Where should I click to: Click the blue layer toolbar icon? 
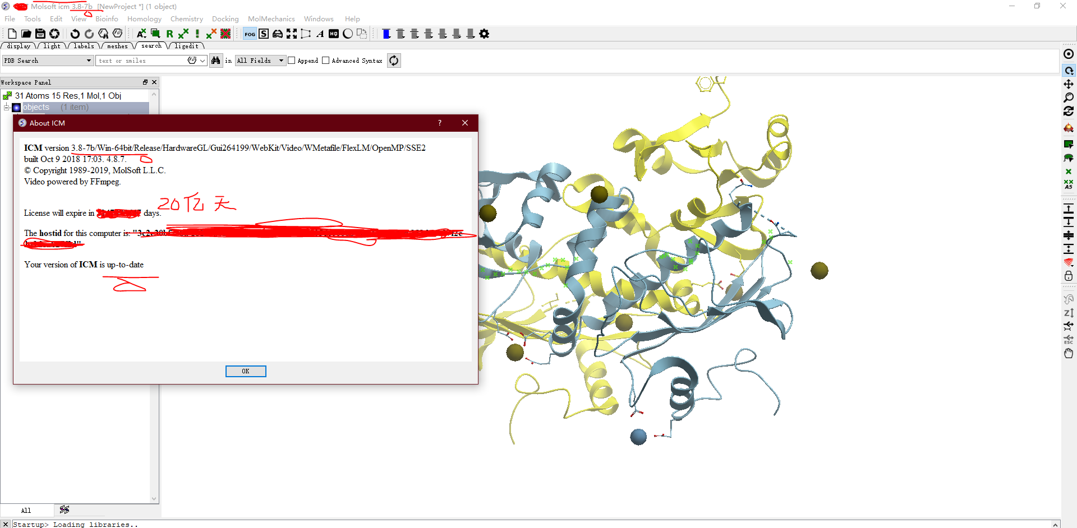[x=386, y=34]
